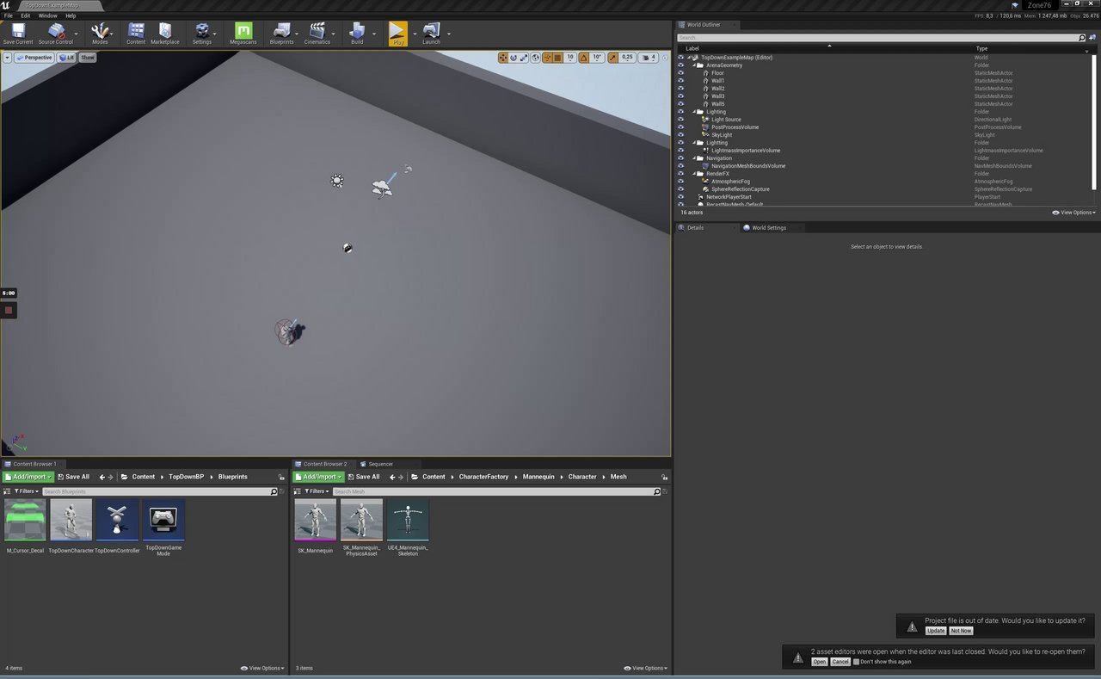This screenshot has width=1101, height=679.
Task: Open World Outliner View Options dropdown
Action: [1073, 213]
